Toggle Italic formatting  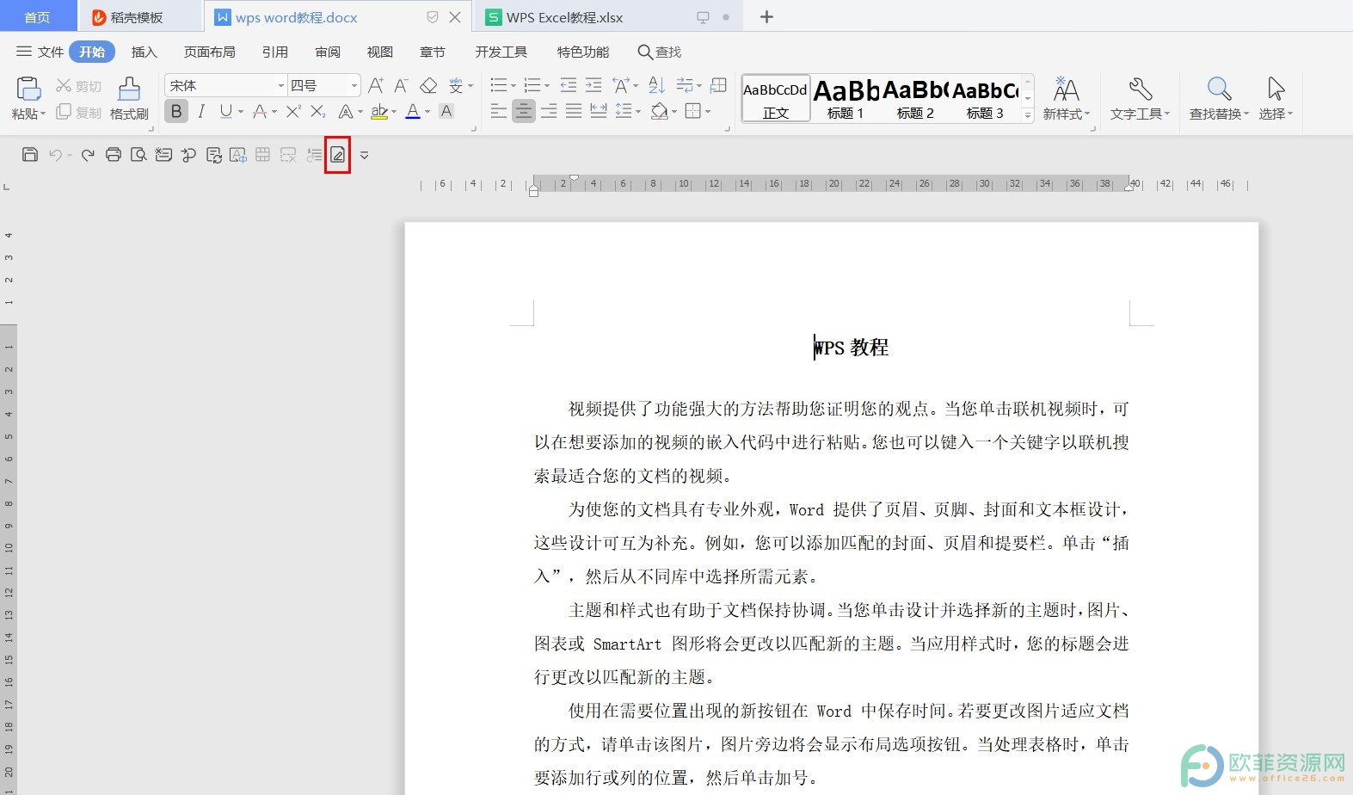coord(201,111)
